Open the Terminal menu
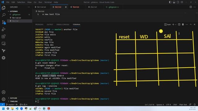The height and width of the screenshot is (111, 198). click(48, 2)
